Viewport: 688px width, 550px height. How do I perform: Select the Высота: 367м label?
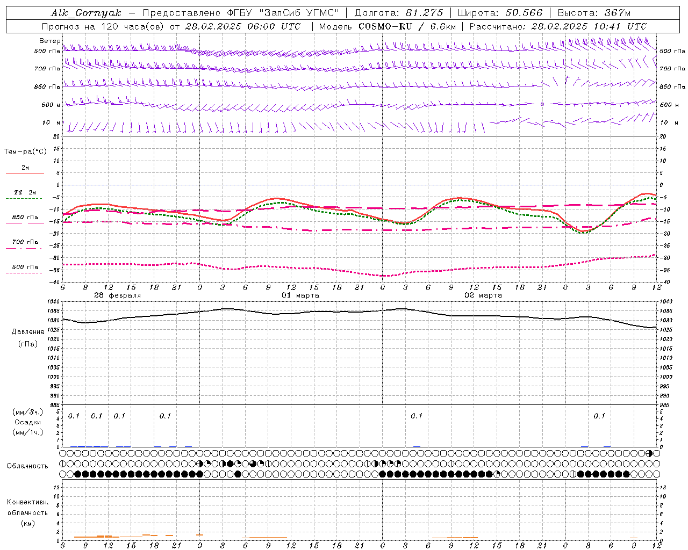click(594, 13)
